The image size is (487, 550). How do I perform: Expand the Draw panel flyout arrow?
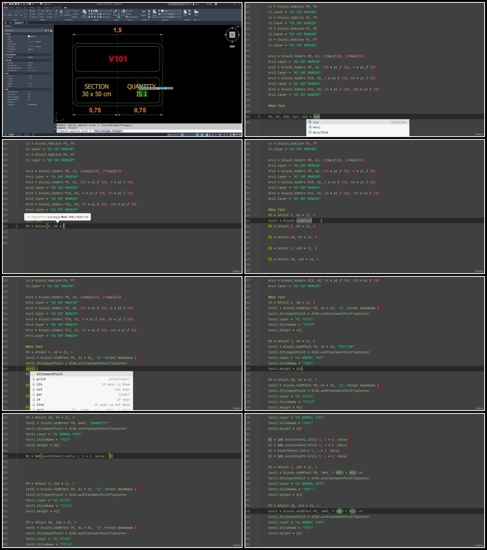click(x=16, y=20)
